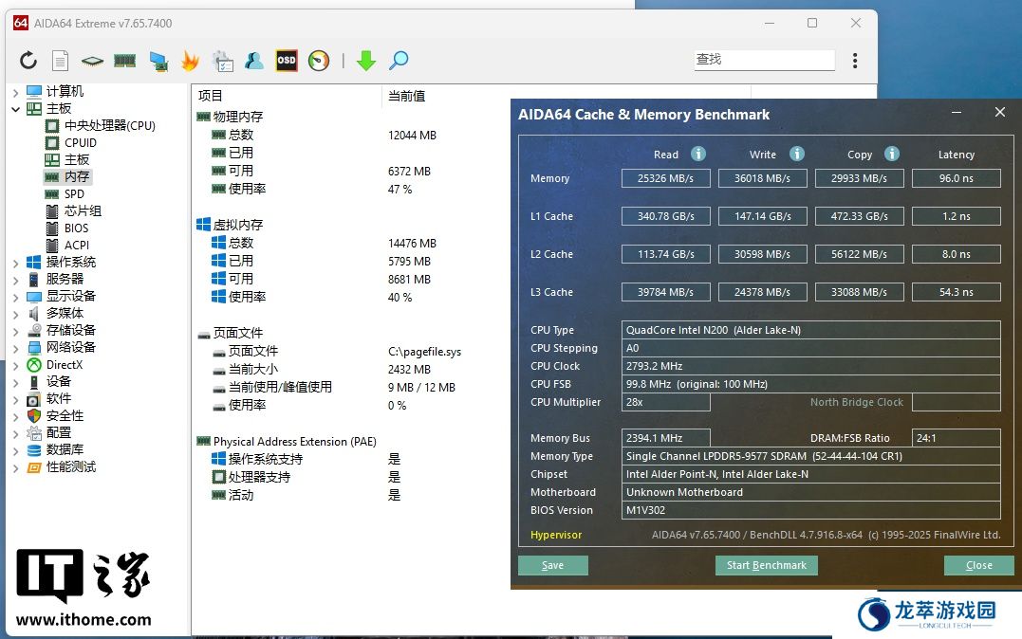The image size is (1022, 639).
Task: Expand the 计算机 tree node
Action: click(15, 92)
